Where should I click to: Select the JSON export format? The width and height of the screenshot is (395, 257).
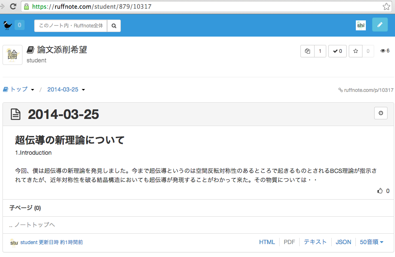[x=343, y=242]
